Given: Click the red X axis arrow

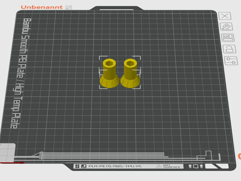Looking at the screenshot, I should coord(12,163).
